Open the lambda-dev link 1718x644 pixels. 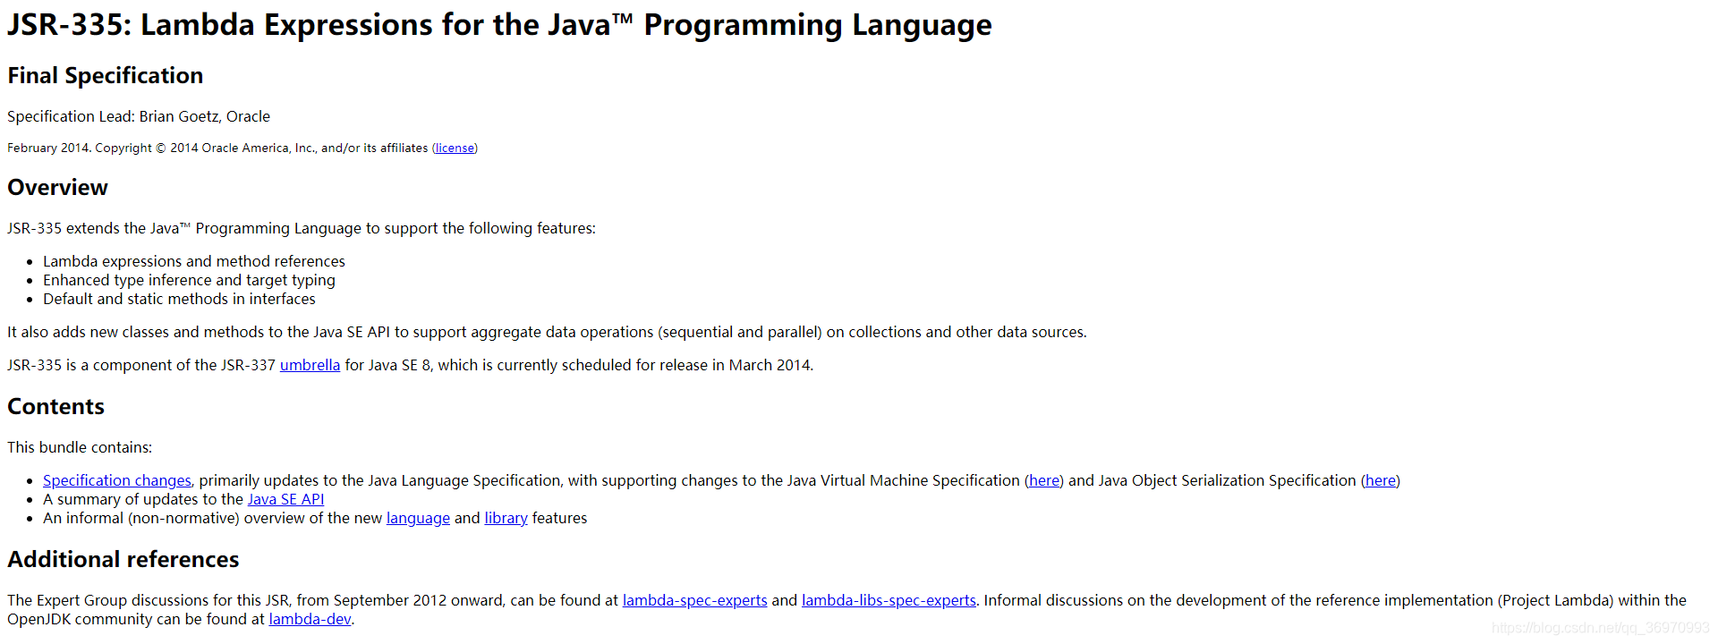[x=310, y=619]
